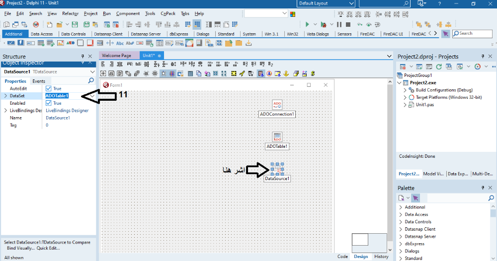The width and height of the screenshot is (497, 261).
Task: Click the Step Over debug icon
Action: 368,24
